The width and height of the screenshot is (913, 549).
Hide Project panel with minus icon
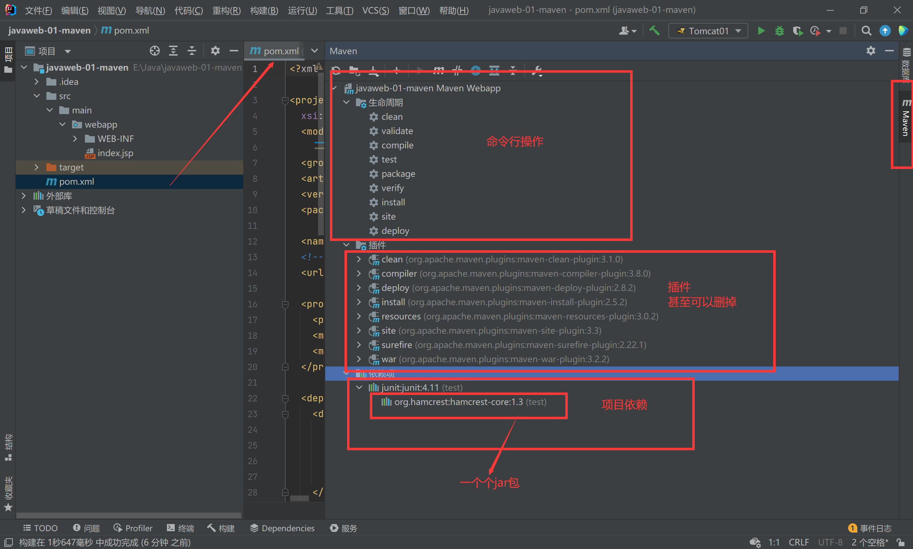pyautogui.click(x=234, y=51)
